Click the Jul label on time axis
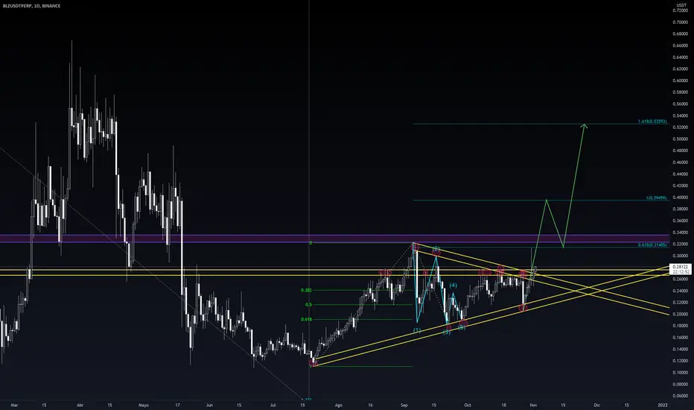This screenshot has width=694, height=410. pos(273,405)
